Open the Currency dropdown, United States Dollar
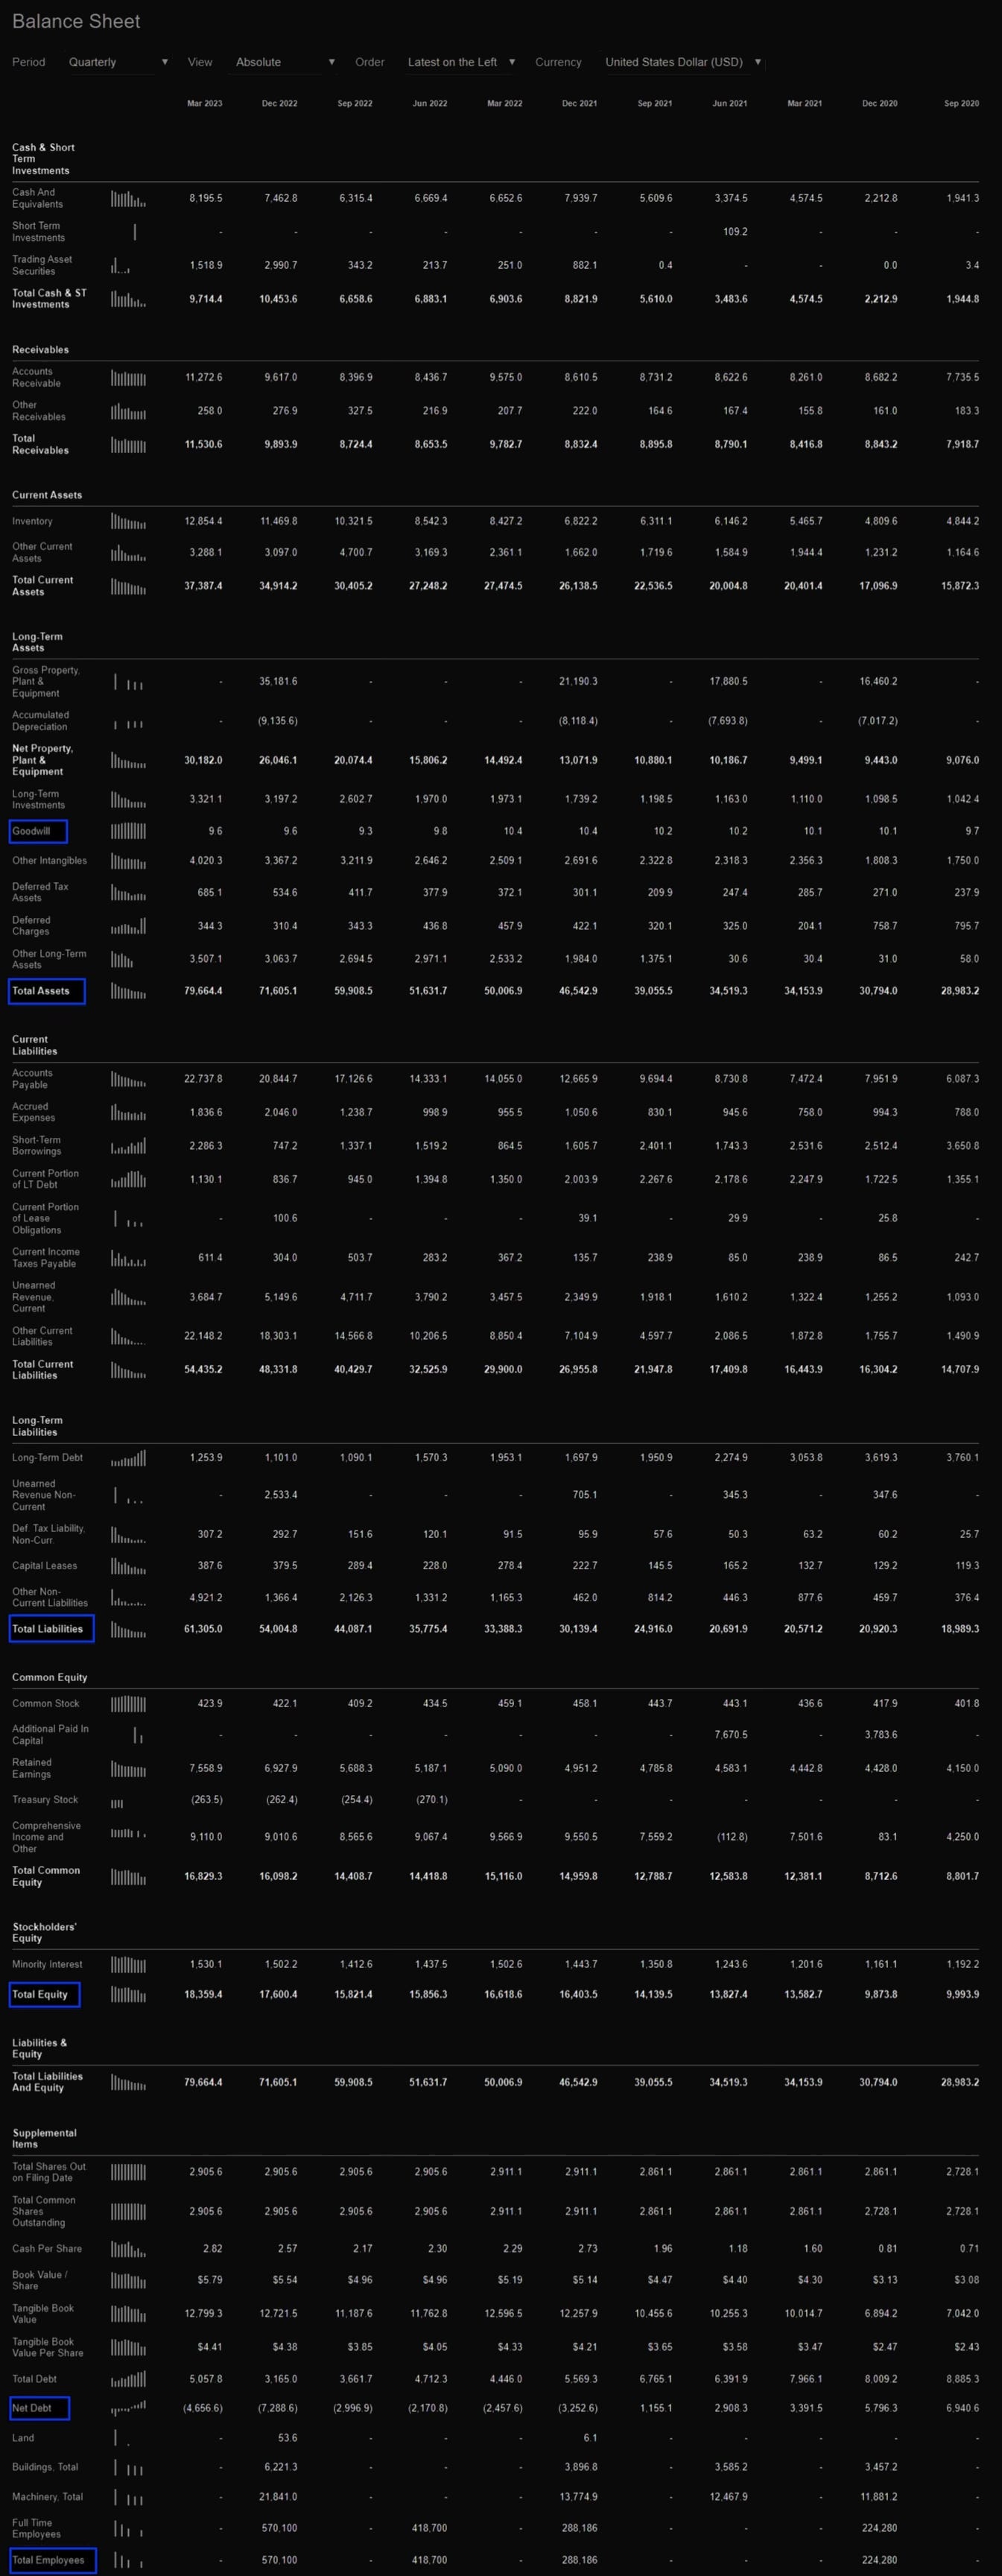Image resolution: width=1002 pixels, height=2576 pixels. [x=683, y=62]
